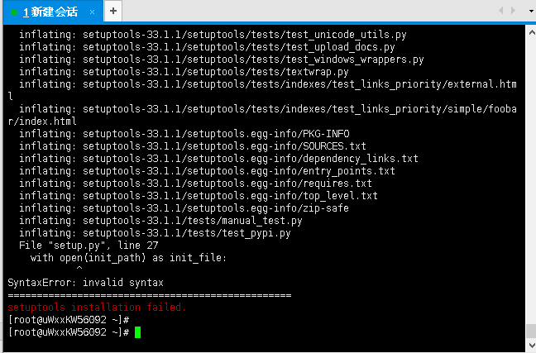
Task: Click the left tab-scroll arrow
Action: (x=501, y=11)
